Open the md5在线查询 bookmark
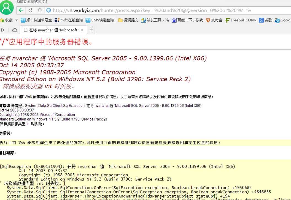This screenshot has width=291, height=200. pos(69,20)
